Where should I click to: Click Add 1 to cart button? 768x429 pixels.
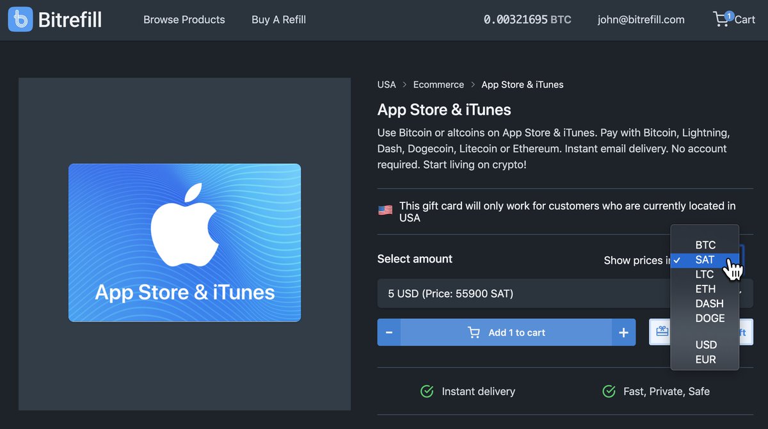point(506,332)
